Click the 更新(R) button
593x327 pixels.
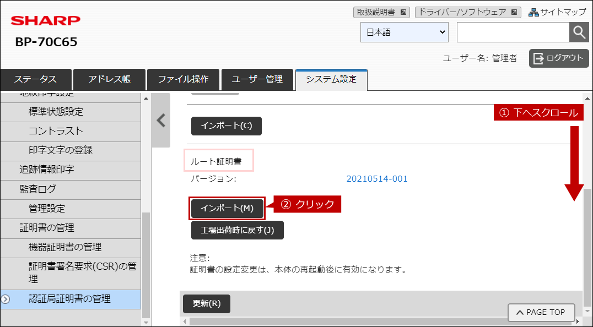point(207,304)
